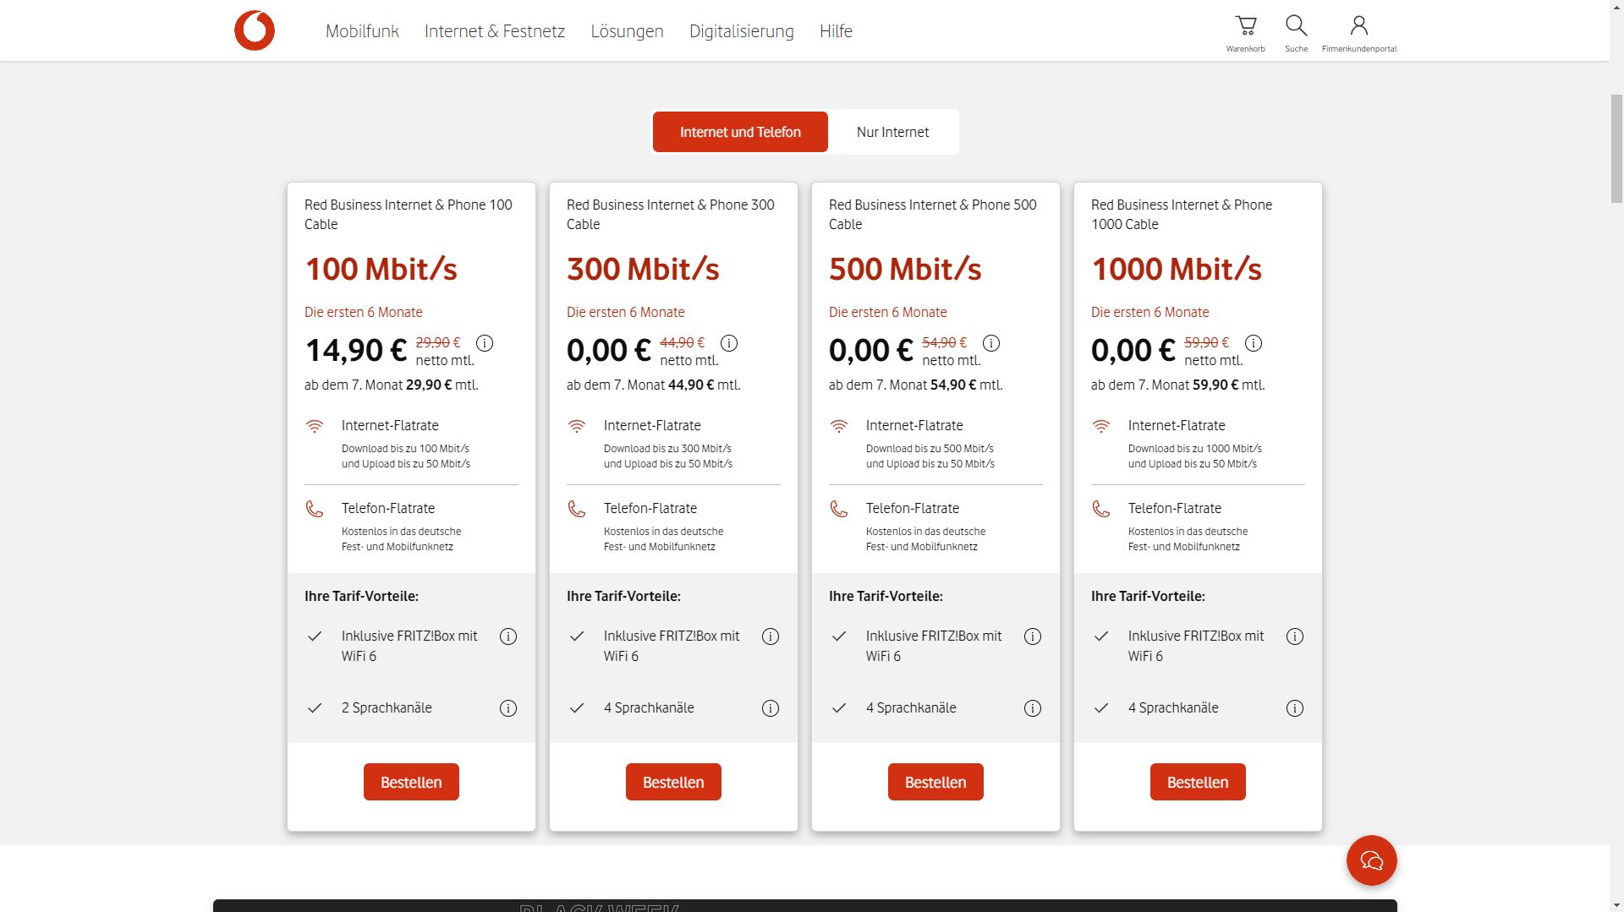This screenshot has height=912, width=1624.
Task: Click the 2 Sprachkanäle text
Action: pyautogui.click(x=387, y=707)
